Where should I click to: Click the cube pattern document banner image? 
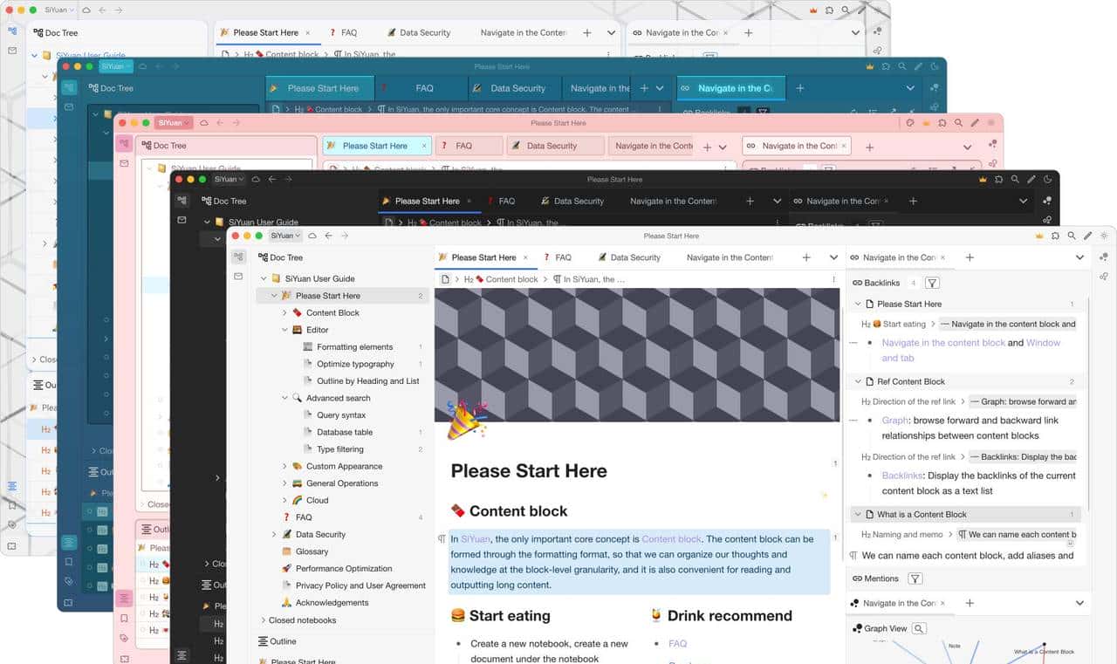tap(637, 355)
